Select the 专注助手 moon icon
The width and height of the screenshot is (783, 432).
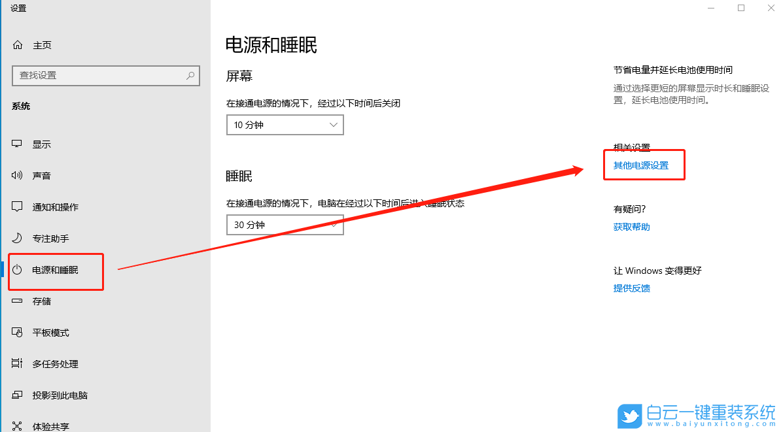click(16, 238)
